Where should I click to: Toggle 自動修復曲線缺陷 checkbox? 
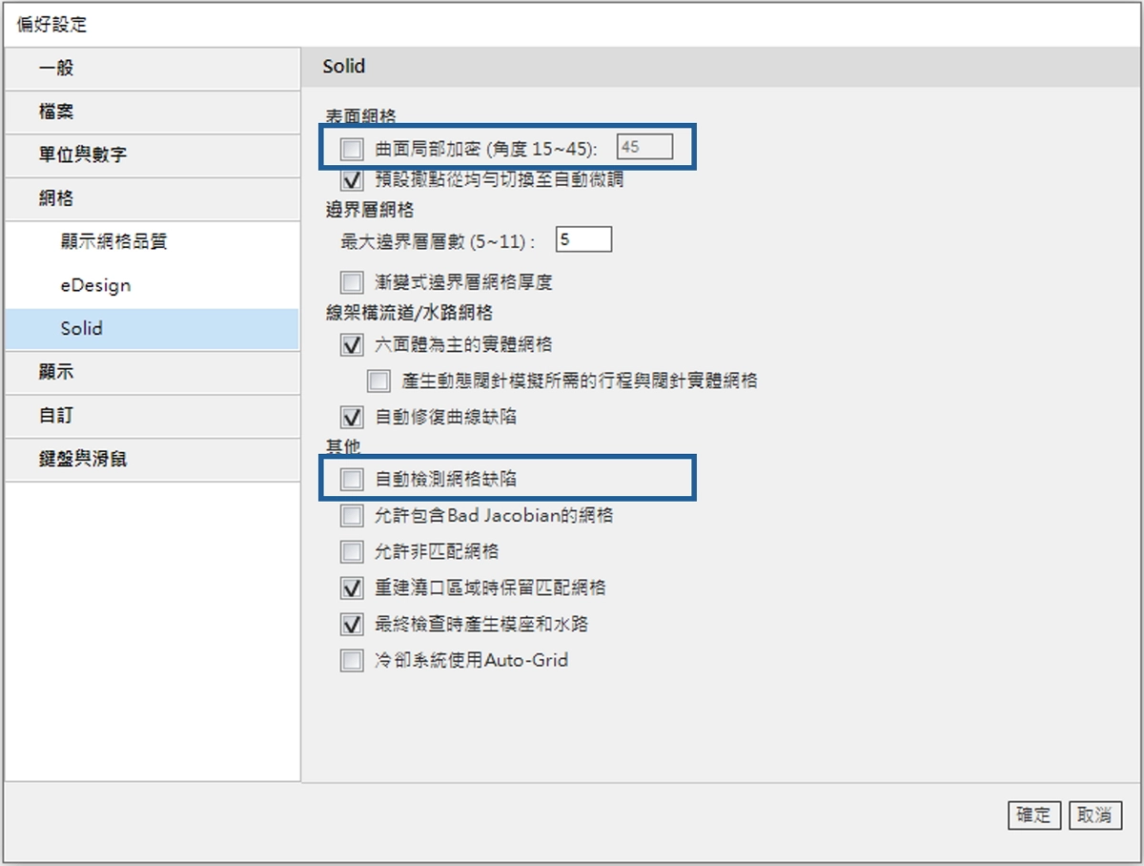(x=353, y=417)
